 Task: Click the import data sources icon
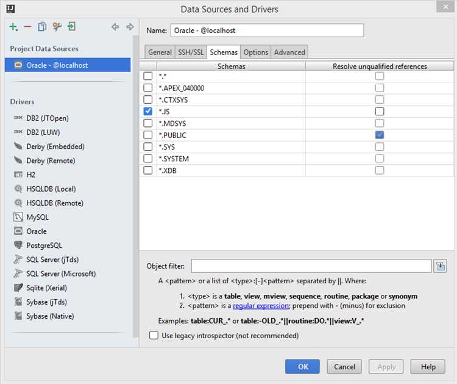tap(72, 27)
